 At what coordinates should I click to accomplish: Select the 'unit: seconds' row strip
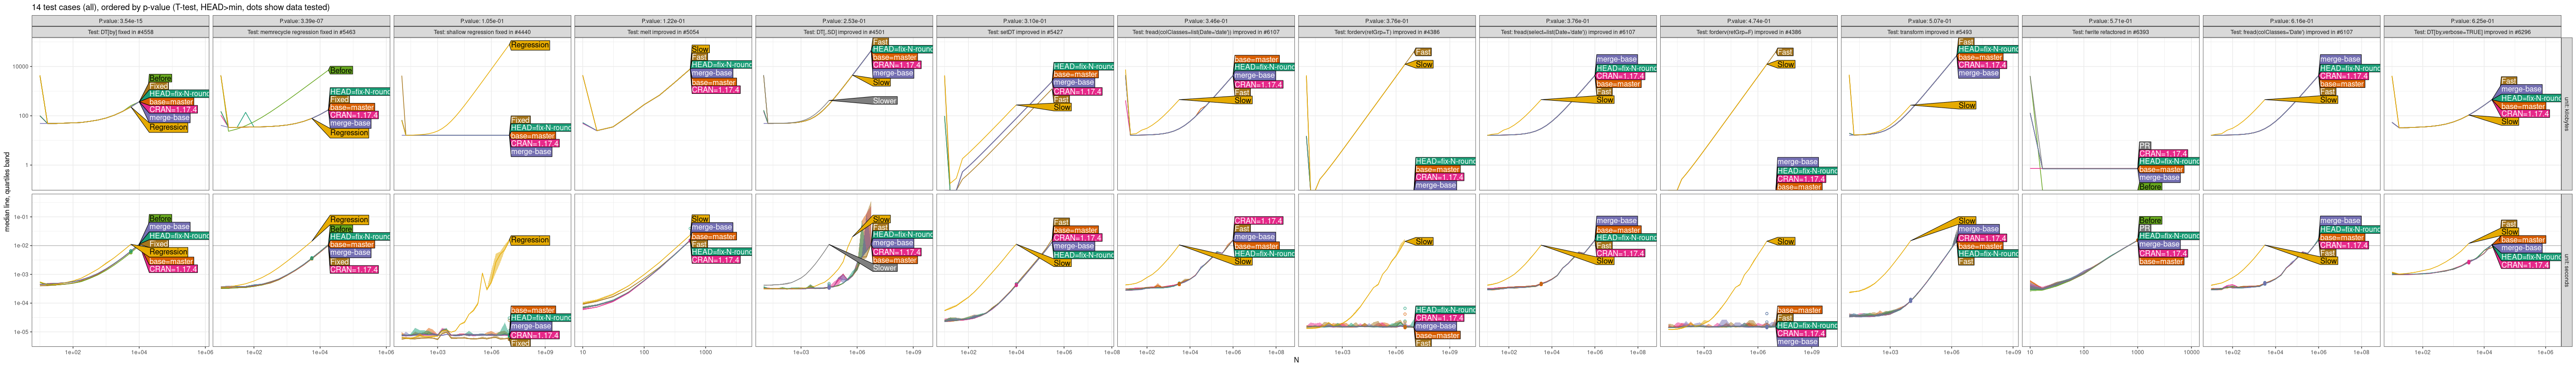tap(2566, 270)
